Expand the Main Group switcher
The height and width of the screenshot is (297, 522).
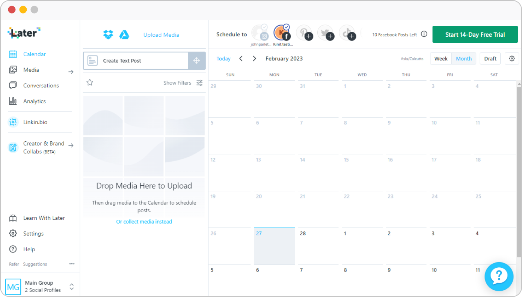[x=72, y=287]
